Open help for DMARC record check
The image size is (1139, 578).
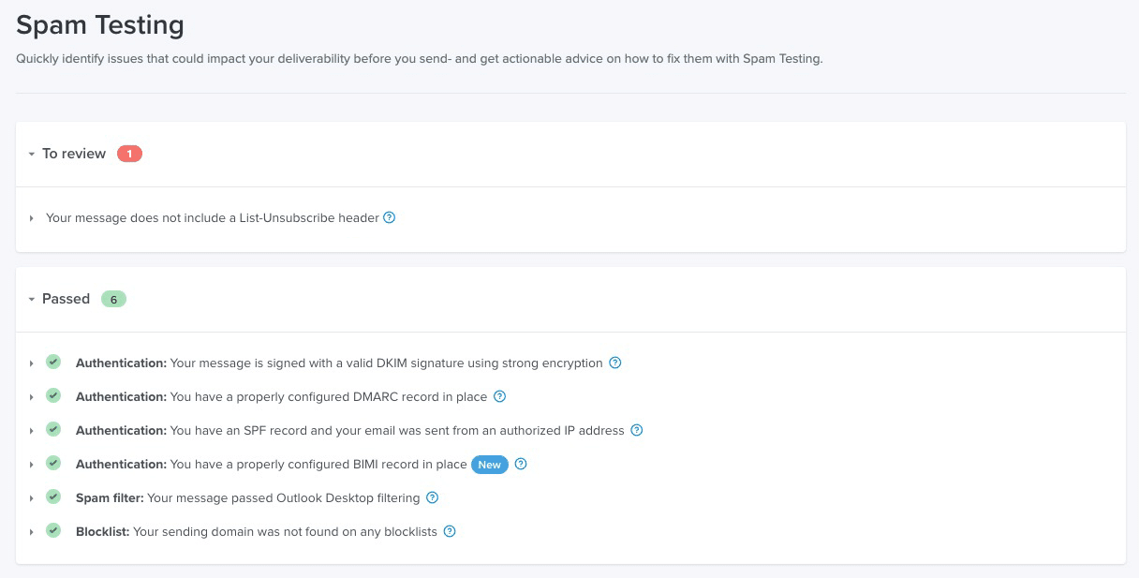click(x=499, y=396)
